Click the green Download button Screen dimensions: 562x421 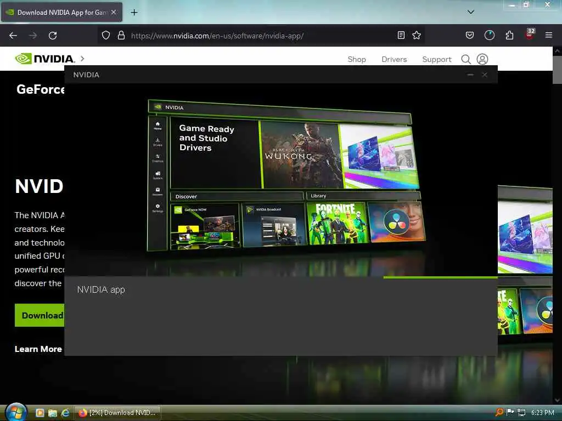(x=40, y=315)
